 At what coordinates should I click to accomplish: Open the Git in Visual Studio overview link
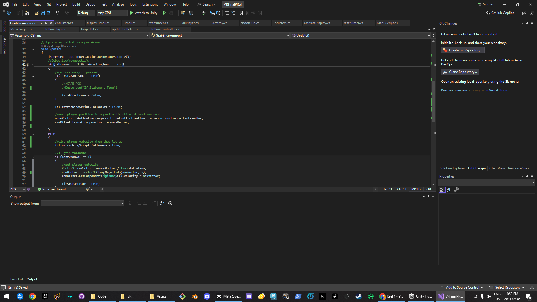click(475, 90)
